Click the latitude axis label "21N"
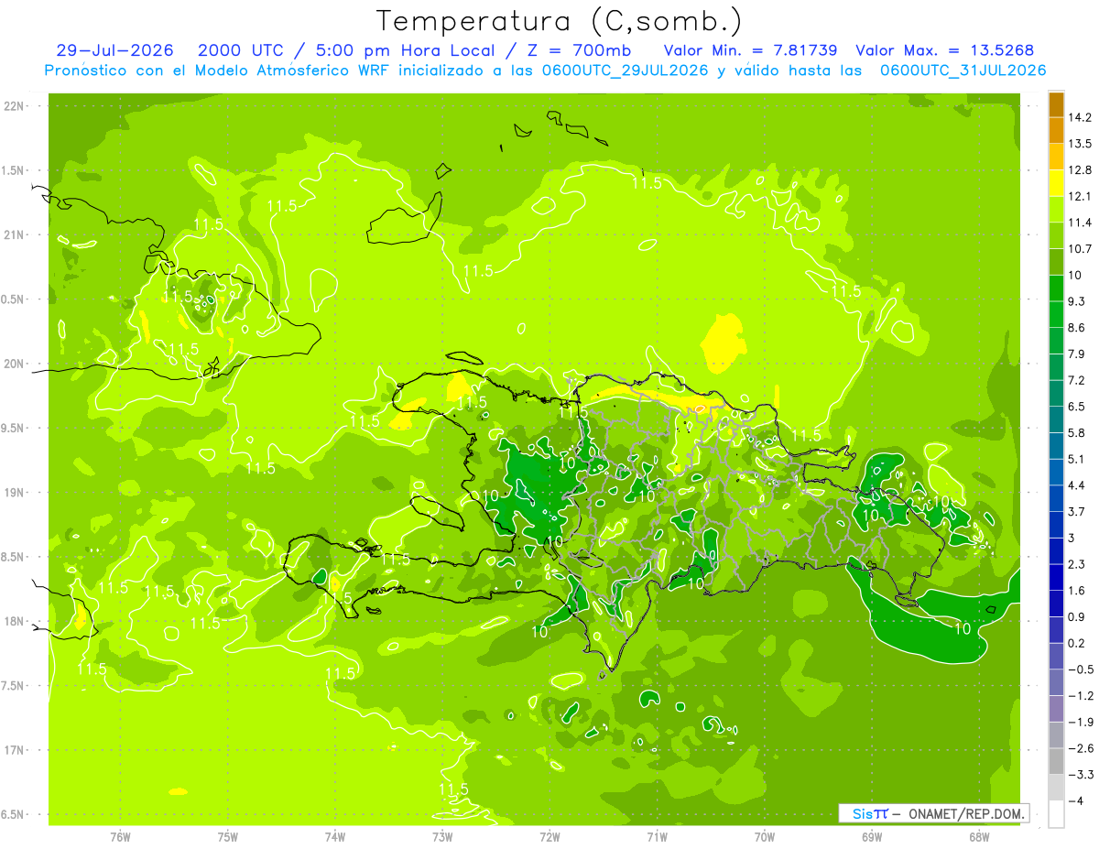The image size is (1099, 849). point(15,234)
